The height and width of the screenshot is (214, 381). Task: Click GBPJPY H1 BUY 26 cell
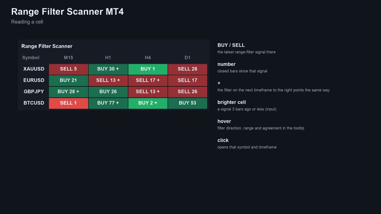pyautogui.click(x=108, y=92)
